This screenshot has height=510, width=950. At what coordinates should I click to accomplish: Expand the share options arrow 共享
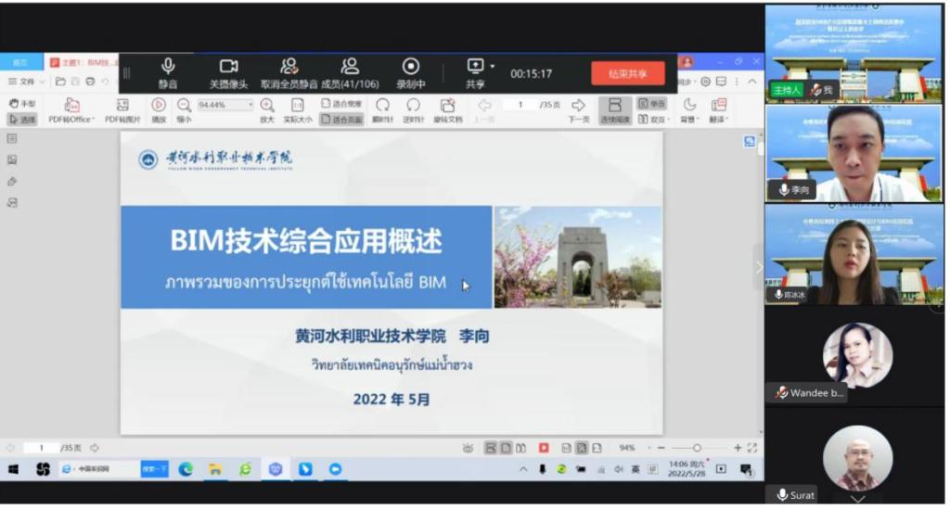(x=493, y=66)
